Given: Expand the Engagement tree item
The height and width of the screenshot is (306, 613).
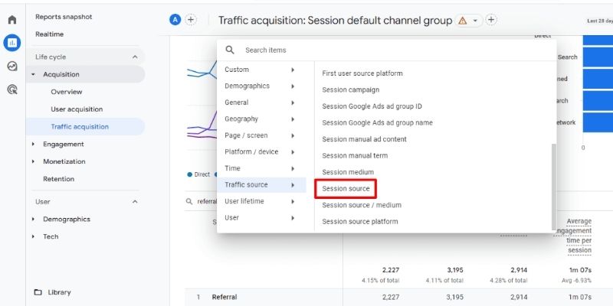Looking at the screenshot, I should [x=33, y=144].
